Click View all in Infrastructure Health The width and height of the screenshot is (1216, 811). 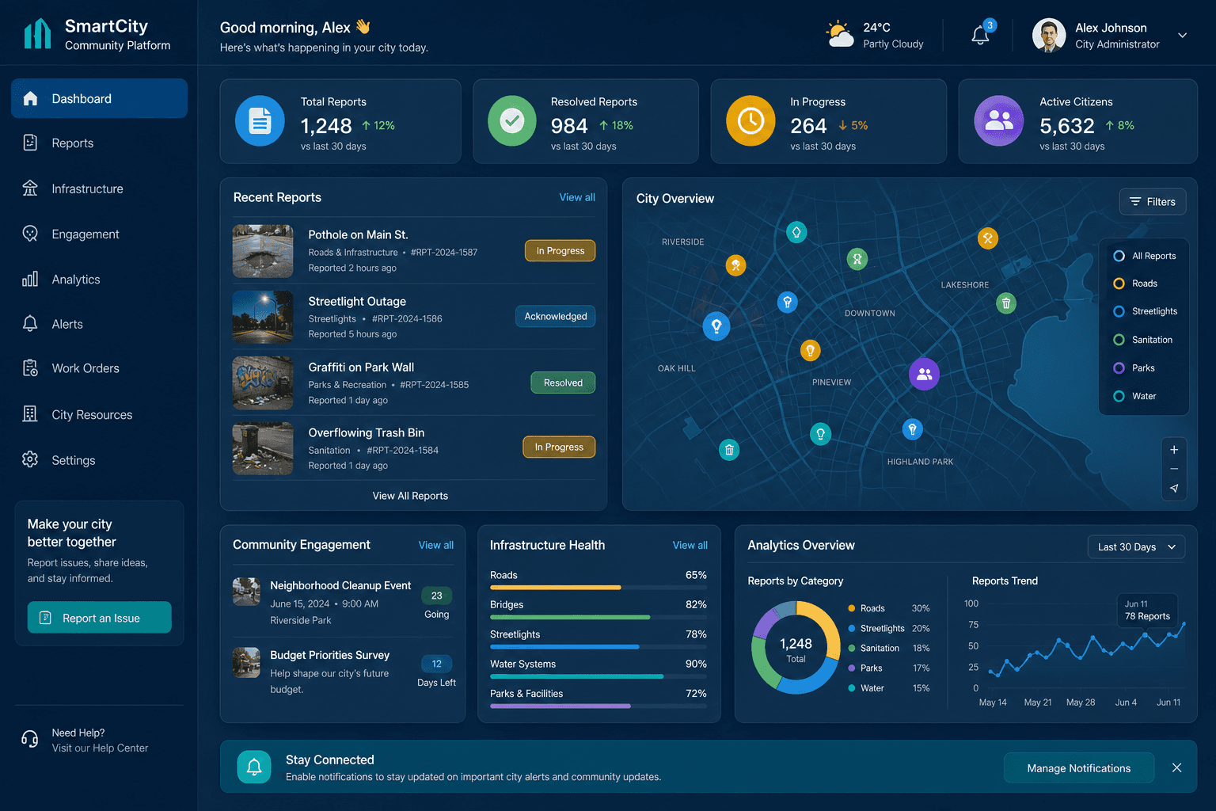click(x=690, y=545)
